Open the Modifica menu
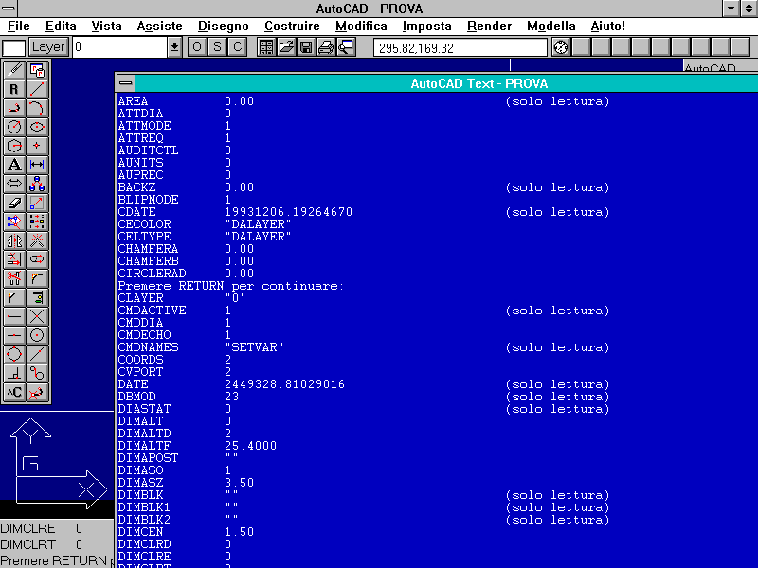Screen dimensions: 758x568 361,27
